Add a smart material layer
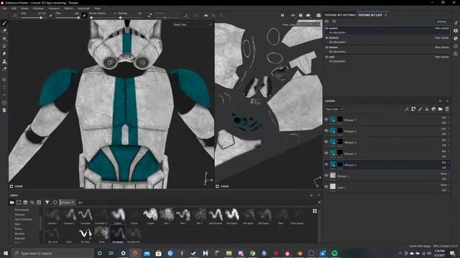 [x=433, y=109]
